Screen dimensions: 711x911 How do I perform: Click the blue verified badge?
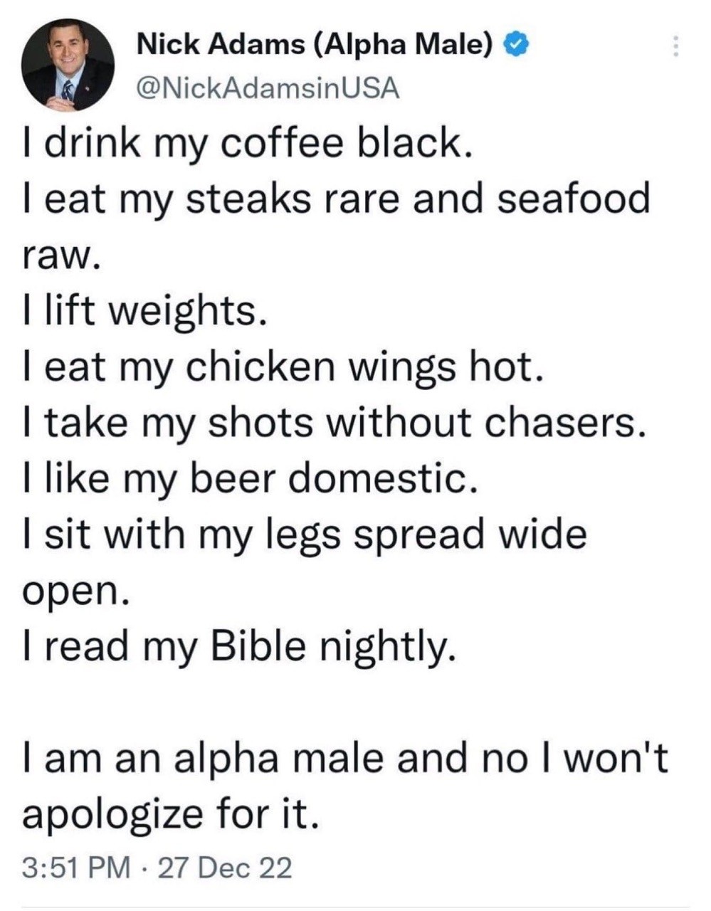click(515, 46)
